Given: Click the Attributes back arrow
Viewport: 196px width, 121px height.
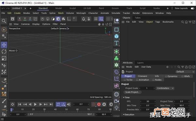Looking at the screenshot, I should point(168,67).
